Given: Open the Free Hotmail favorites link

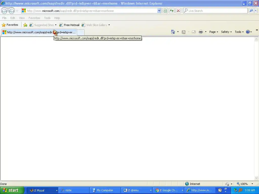Looking at the screenshot, I should [69, 25].
